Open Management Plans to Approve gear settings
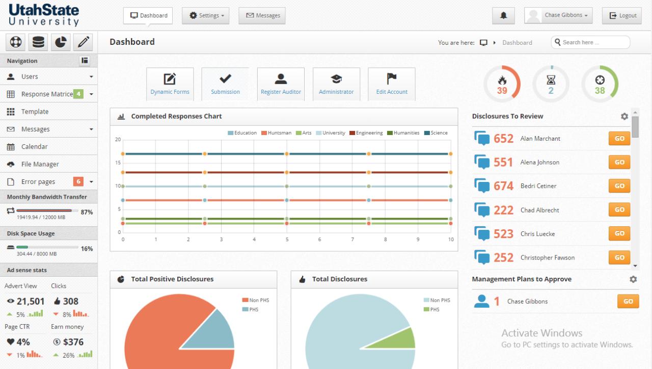The image size is (652, 369). tap(633, 279)
